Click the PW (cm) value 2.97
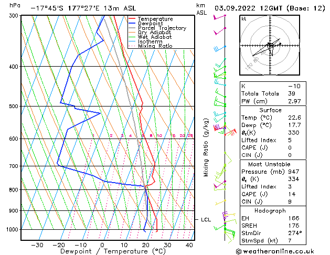 click(294, 101)
